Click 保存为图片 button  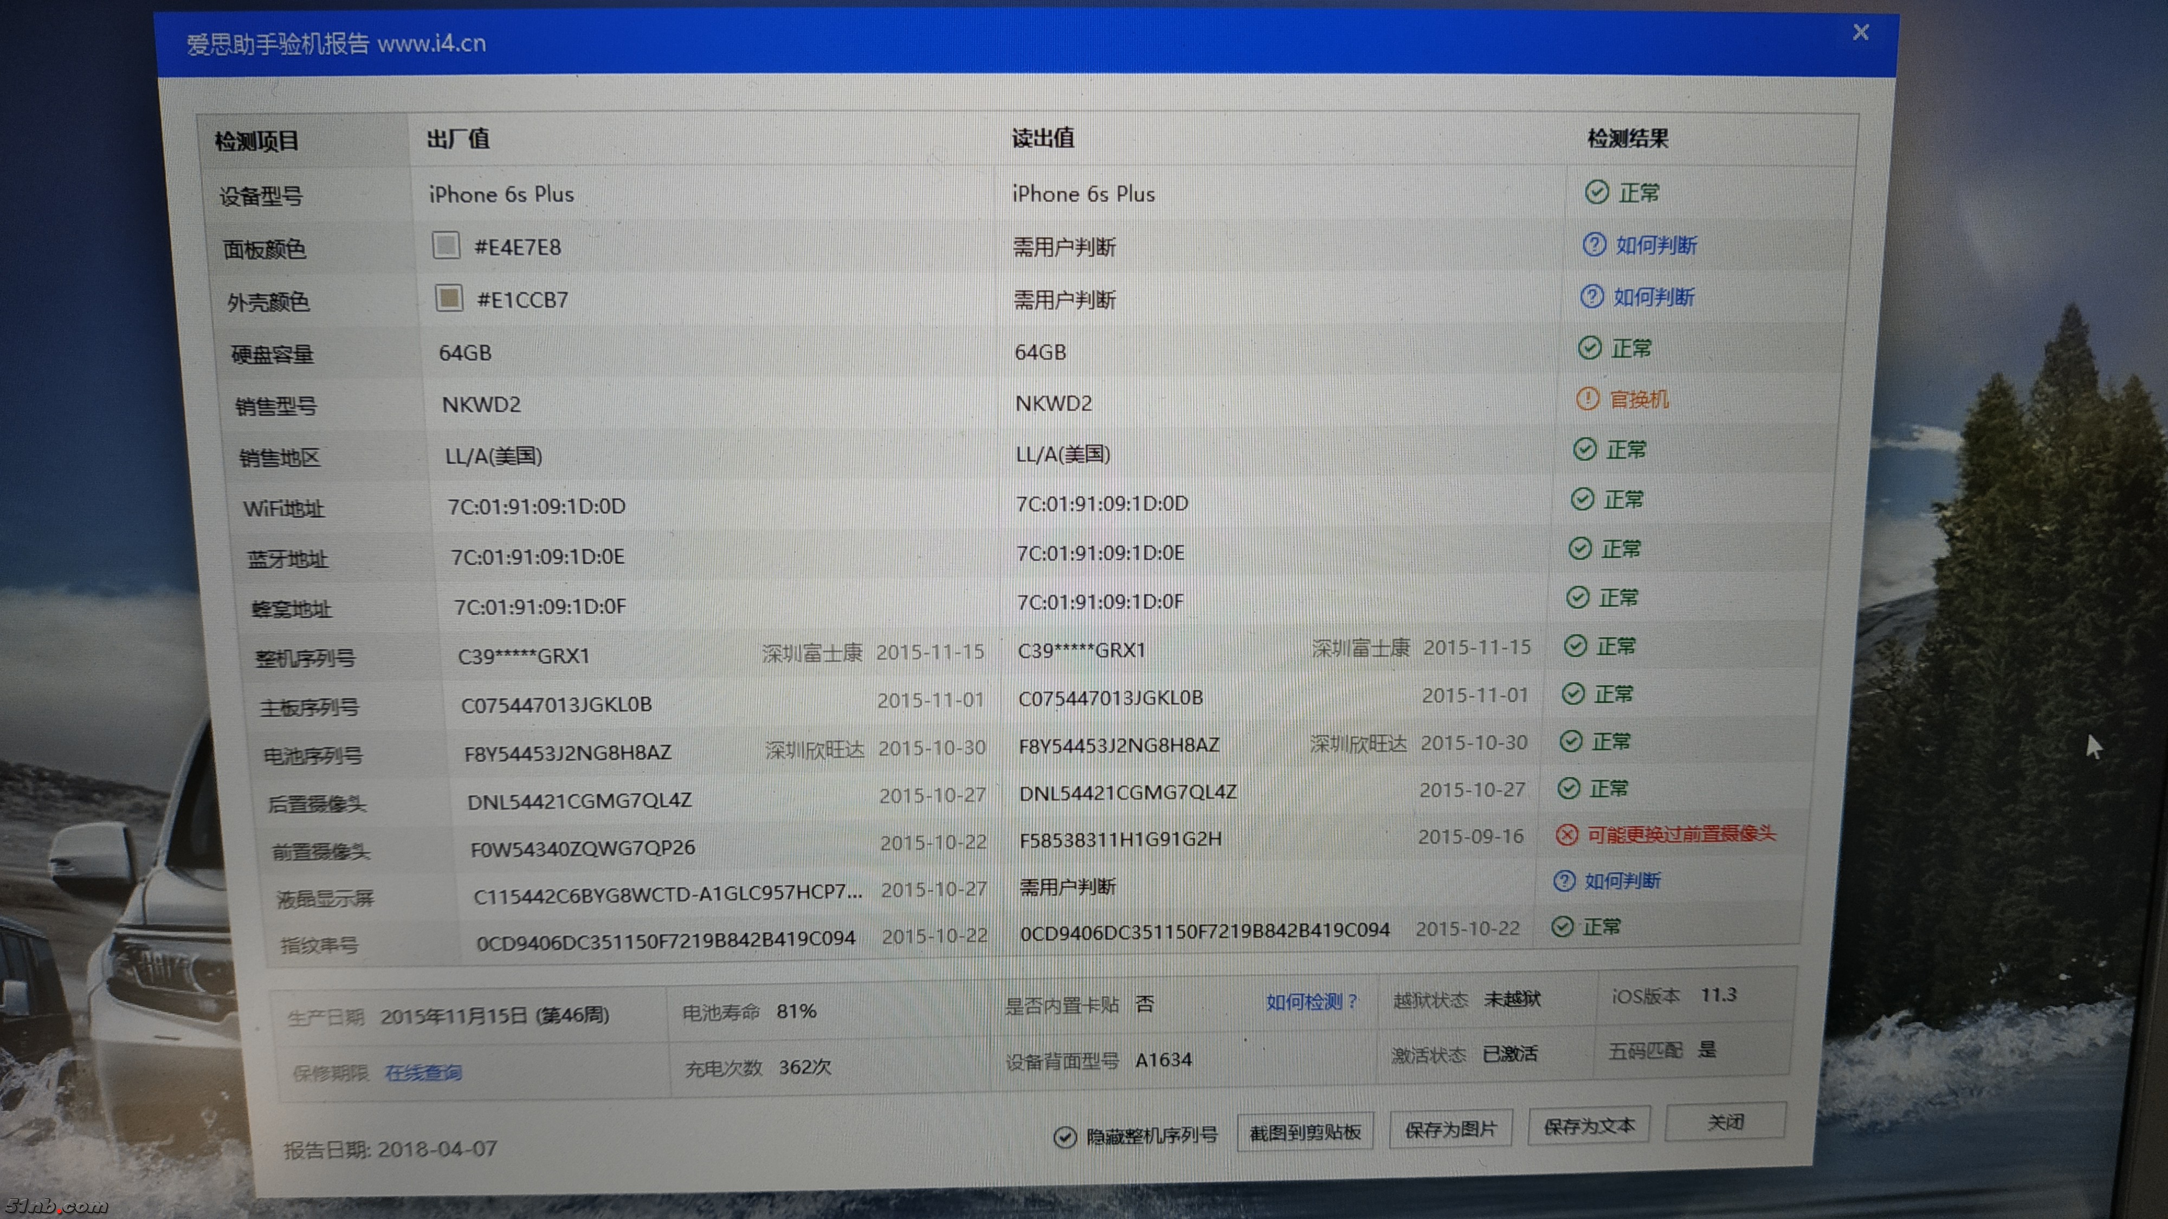coord(1451,1129)
